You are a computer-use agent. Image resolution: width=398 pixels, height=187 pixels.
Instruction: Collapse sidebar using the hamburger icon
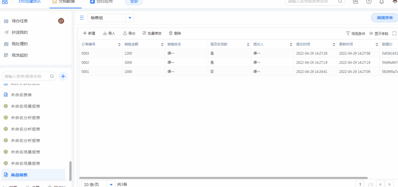pyautogui.click(x=82, y=18)
